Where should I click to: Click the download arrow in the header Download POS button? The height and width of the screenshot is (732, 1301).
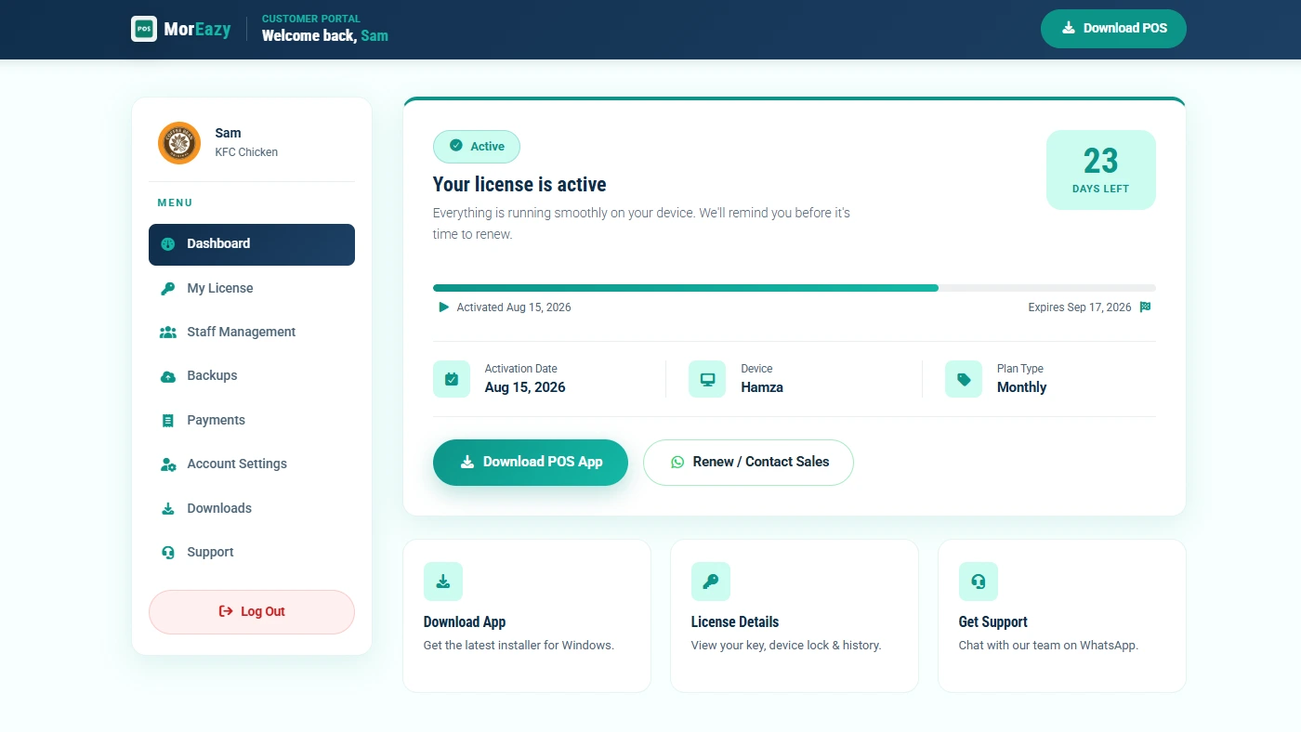tap(1069, 28)
